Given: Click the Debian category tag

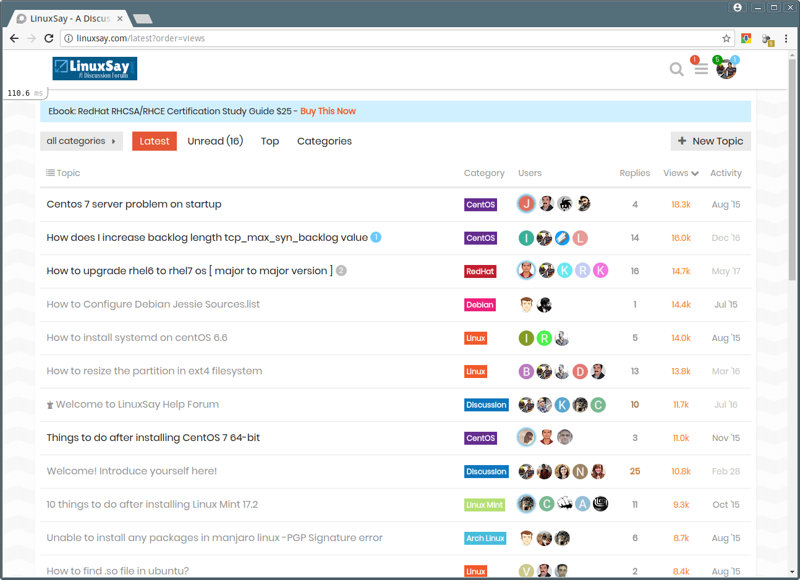Looking at the screenshot, I should tap(480, 305).
